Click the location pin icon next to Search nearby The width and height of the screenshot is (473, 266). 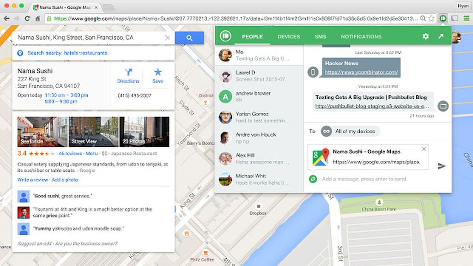[20, 53]
